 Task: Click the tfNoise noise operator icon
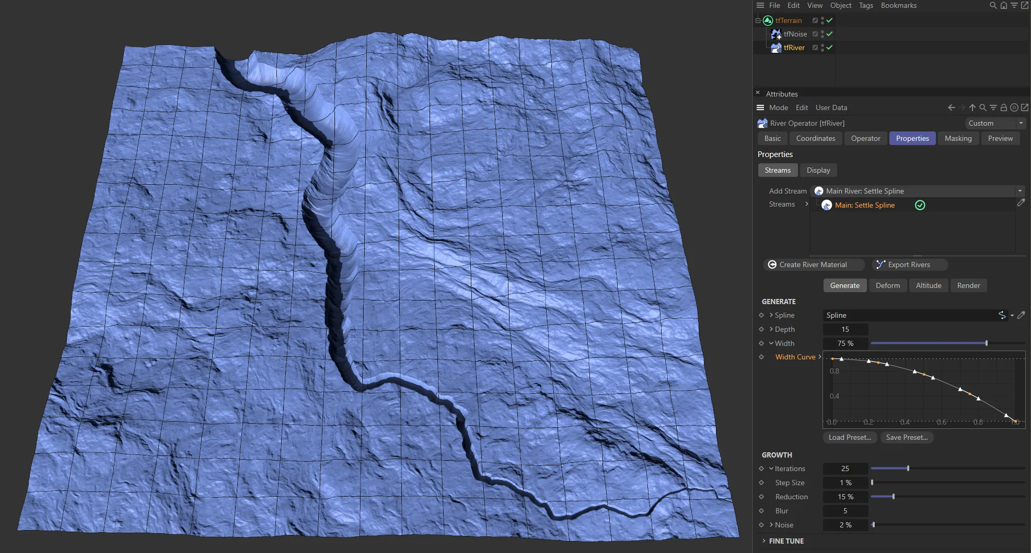coord(777,34)
